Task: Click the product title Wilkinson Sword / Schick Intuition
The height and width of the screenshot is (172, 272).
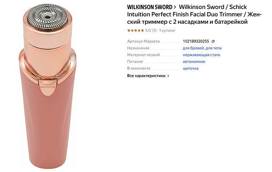Action: [x=194, y=14]
